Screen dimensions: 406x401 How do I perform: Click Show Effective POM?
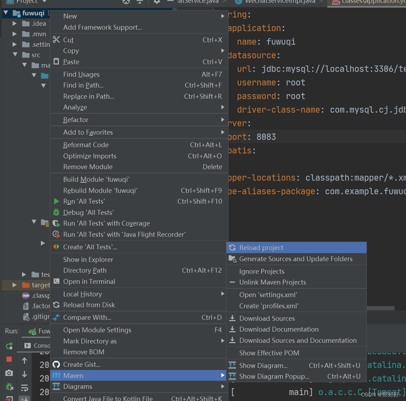(x=269, y=353)
